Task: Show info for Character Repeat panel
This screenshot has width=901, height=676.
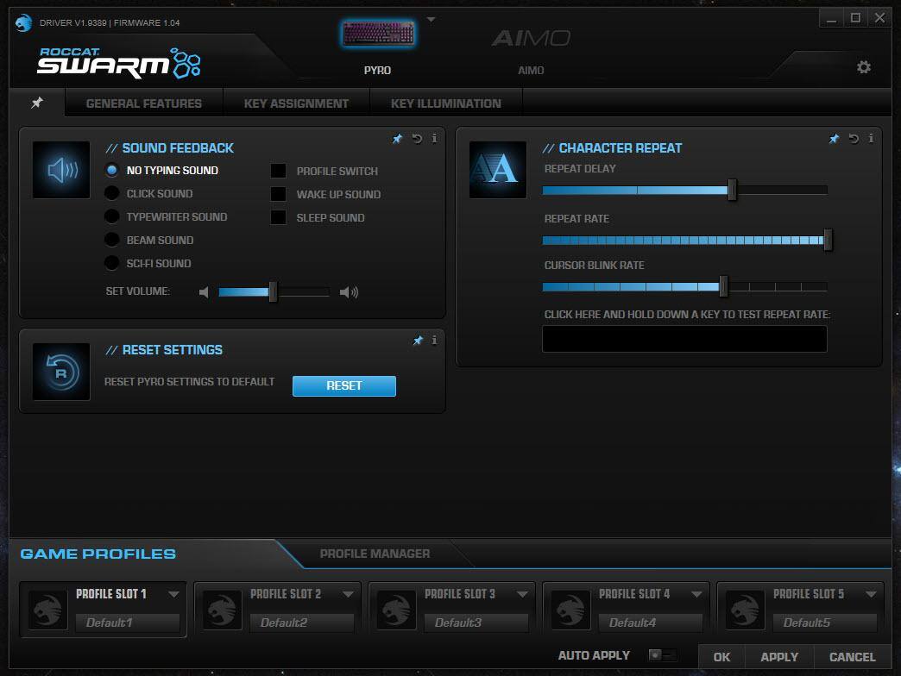Action: pyautogui.click(x=871, y=138)
